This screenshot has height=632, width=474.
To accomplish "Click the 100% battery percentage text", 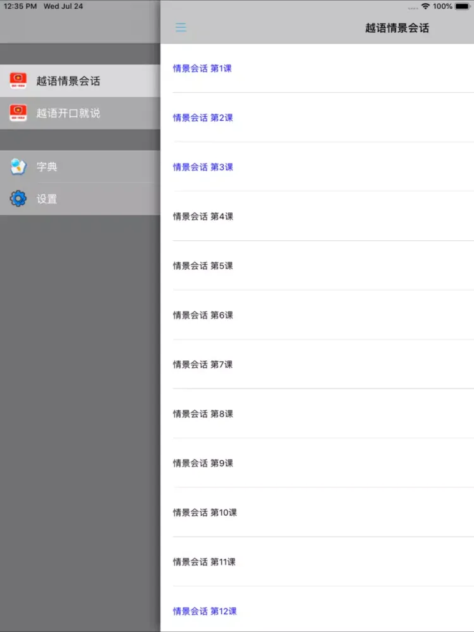I will pyautogui.click(x=442, y=6).
